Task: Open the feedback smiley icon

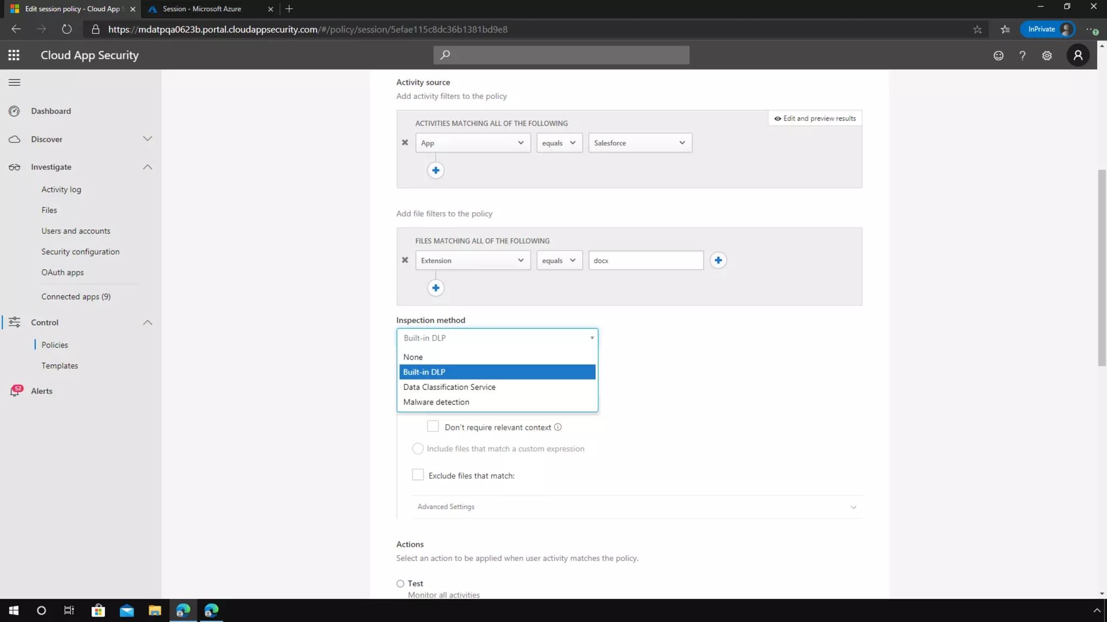Action: [998, 56]
